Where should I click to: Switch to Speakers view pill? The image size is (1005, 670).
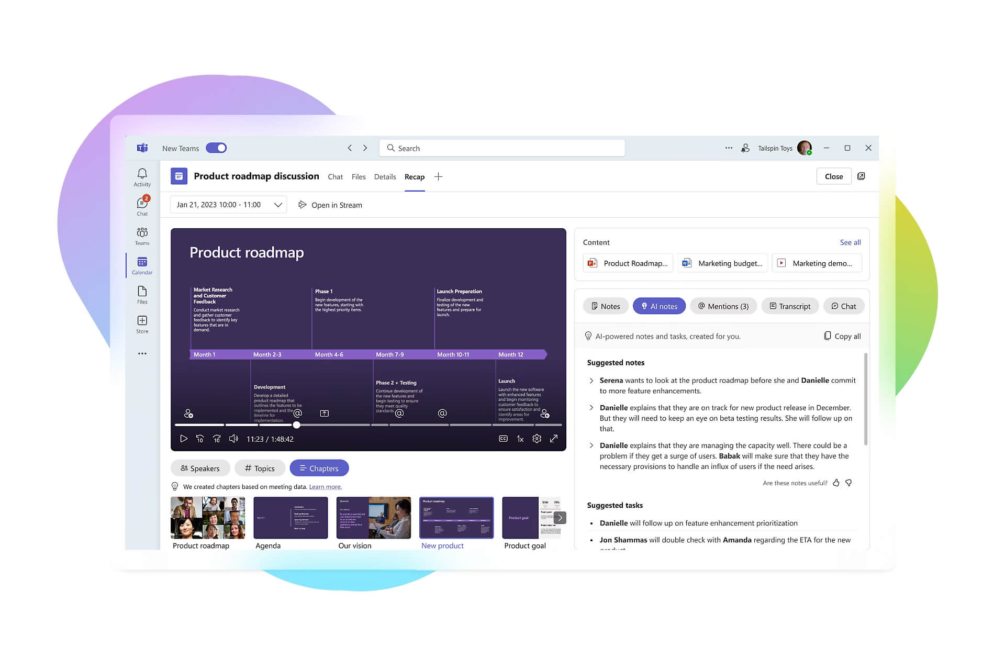[200, 468]
